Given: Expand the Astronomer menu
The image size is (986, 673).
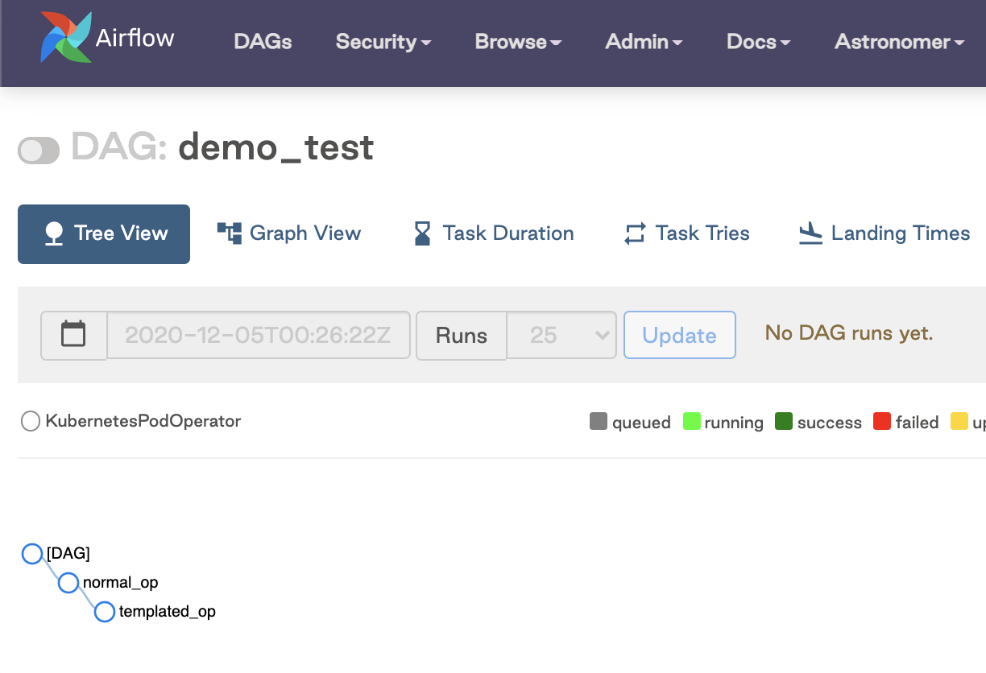Looking at the screenshot, I should pos(899,42).
